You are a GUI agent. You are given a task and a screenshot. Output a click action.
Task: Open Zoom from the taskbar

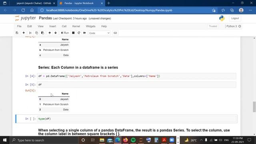point(172,140)
